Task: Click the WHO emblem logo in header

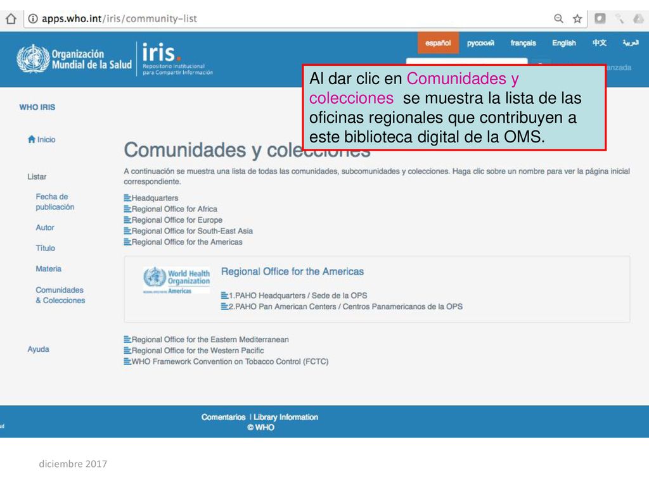Action: pos(33,59)
